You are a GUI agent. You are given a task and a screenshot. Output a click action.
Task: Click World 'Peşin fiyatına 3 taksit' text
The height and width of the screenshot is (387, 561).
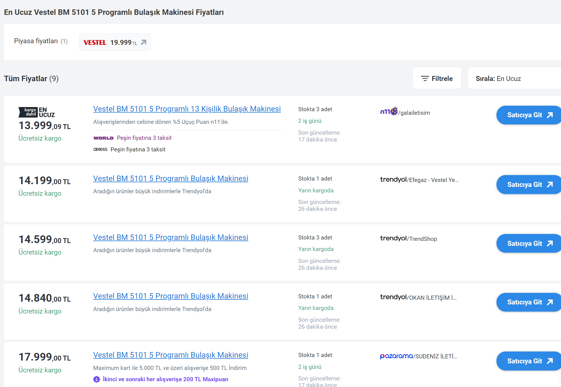coord(144,138)
